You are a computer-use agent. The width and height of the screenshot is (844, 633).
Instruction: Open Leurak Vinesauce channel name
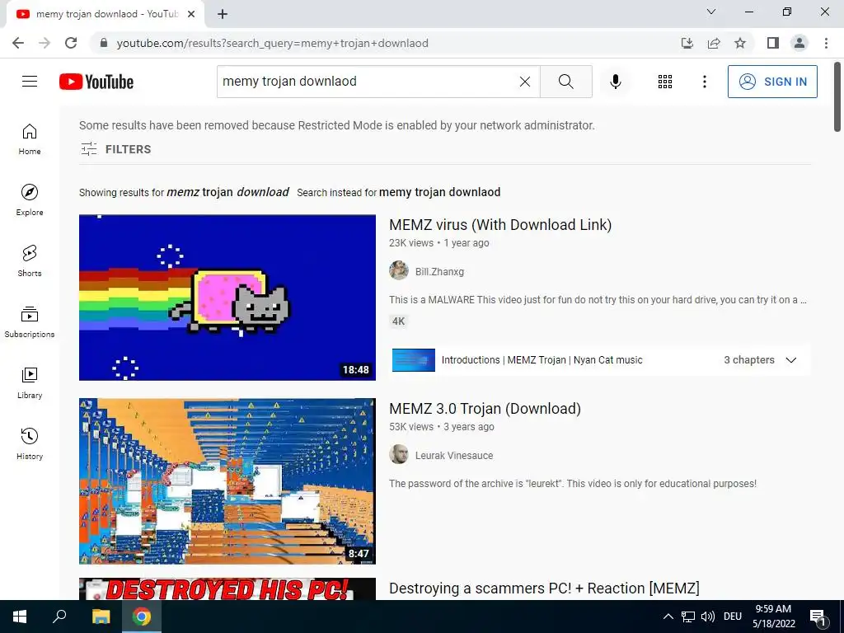pyautogui.click(x=454, y=455)
